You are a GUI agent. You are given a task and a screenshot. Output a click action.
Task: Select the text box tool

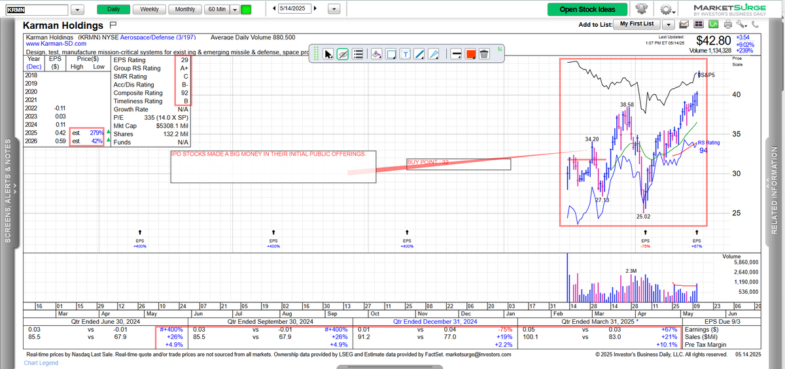[406, 54]
